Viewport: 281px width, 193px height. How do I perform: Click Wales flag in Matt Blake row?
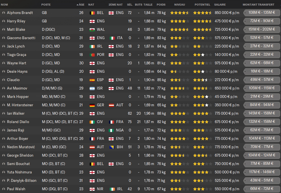[92, 30]
